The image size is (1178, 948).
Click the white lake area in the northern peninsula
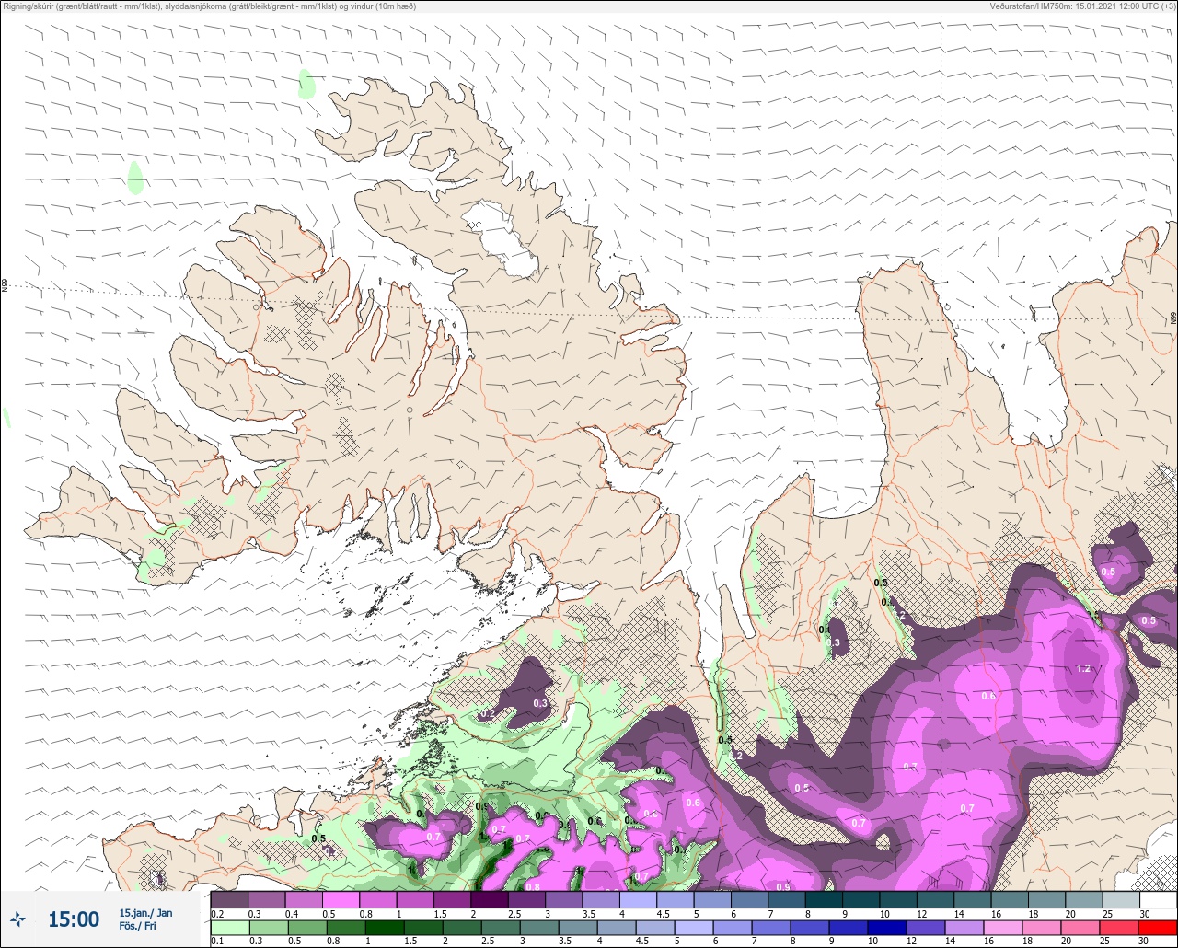(502, 239)
